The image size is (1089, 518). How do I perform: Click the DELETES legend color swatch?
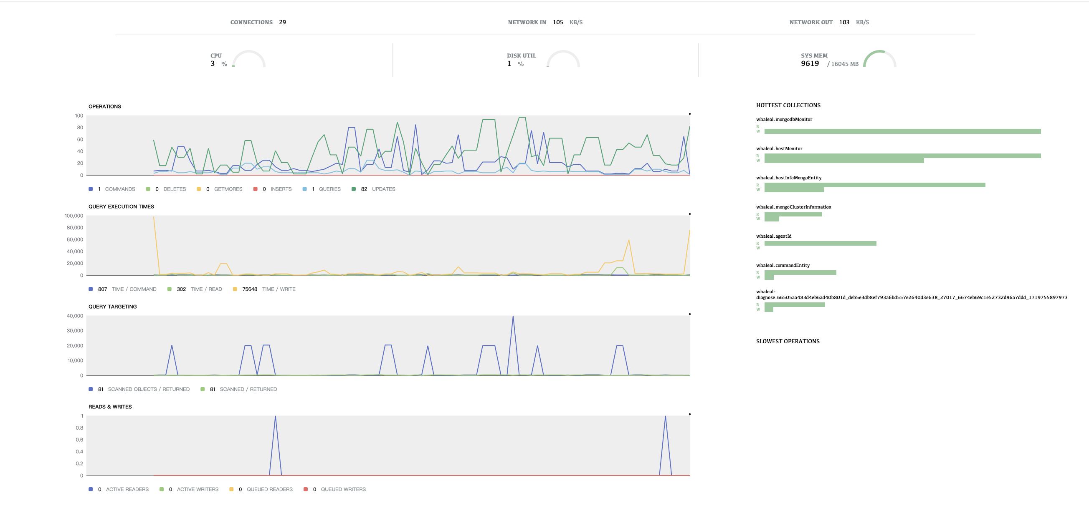point(148,189)
